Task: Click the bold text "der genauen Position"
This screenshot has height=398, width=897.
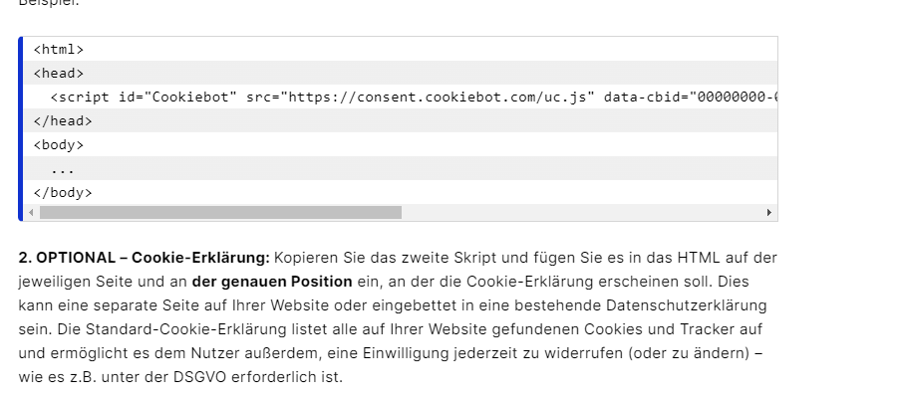Action: [x=272, y=282]
